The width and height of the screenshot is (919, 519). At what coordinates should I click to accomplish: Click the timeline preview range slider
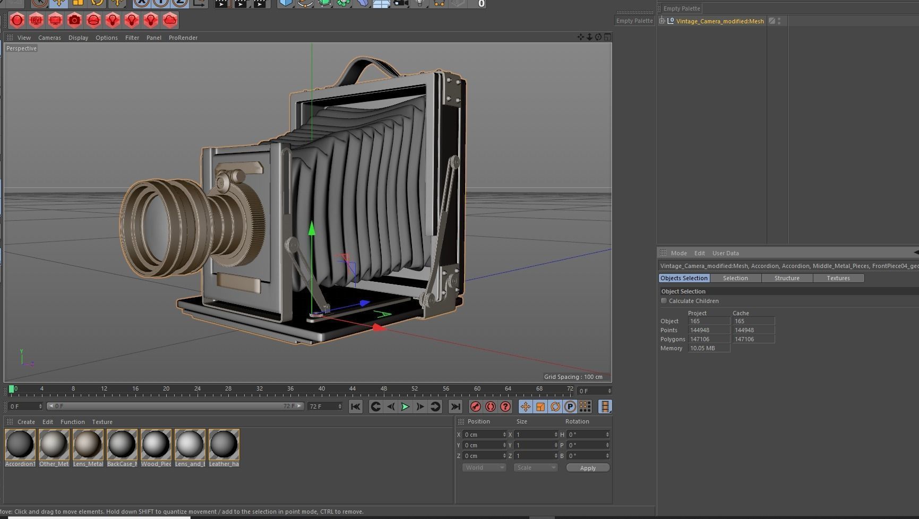click(175, 406)
